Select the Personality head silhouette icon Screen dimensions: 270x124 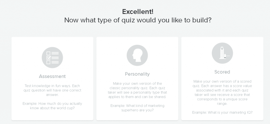(137, 55)
